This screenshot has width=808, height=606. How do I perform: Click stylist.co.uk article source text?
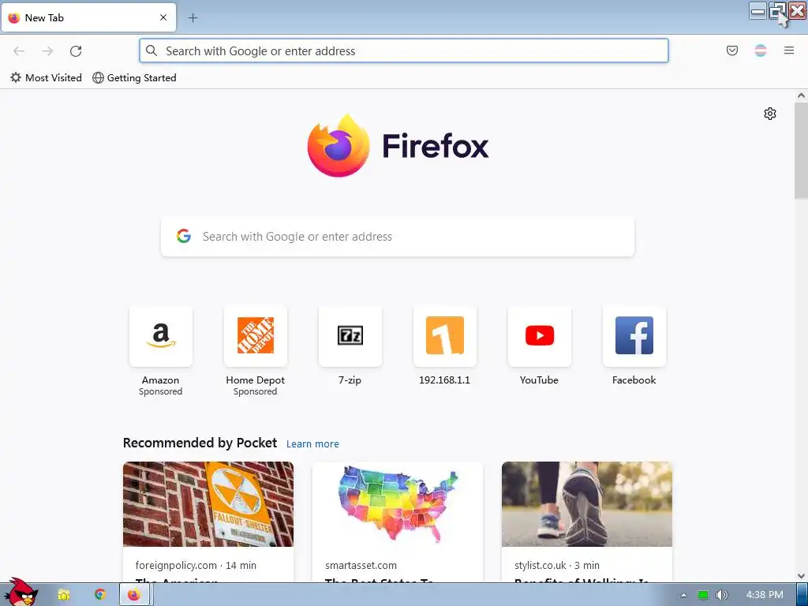(540, 565)
